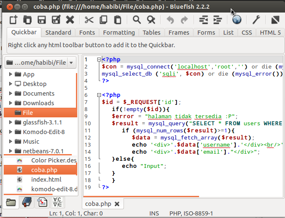This screenshot has width=285, height=218.
Task: Open the HTML 5 toolbar tab
Action: coord(270,33)
